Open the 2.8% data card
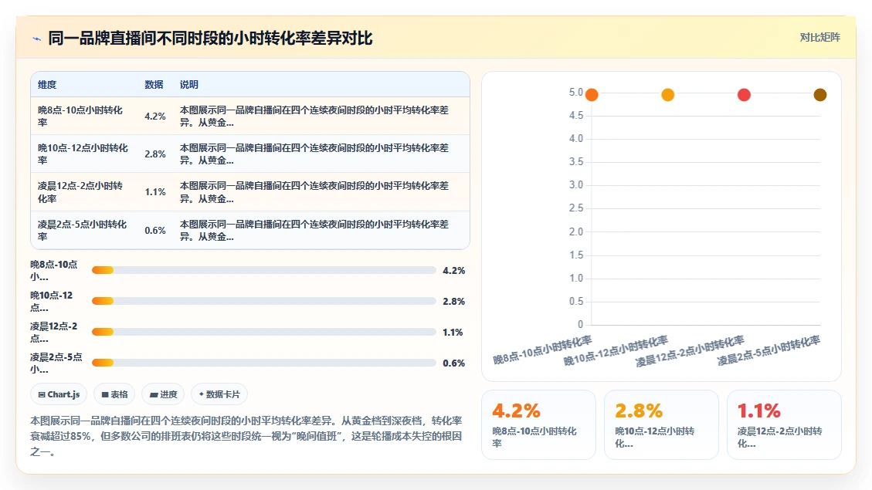872x490 pixels. [x=661, y=425]
